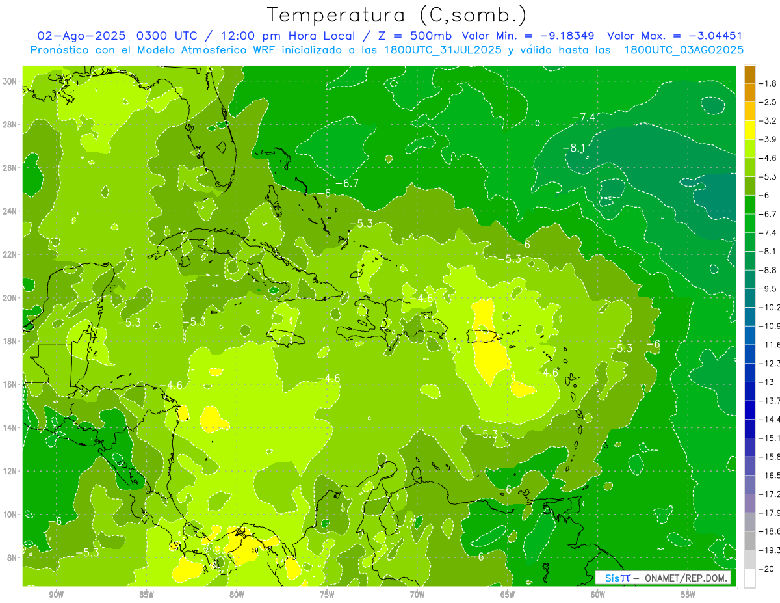
Task: Click the "28N" latitude axis label
Action: pyautogui.click(x=11, y=124)
